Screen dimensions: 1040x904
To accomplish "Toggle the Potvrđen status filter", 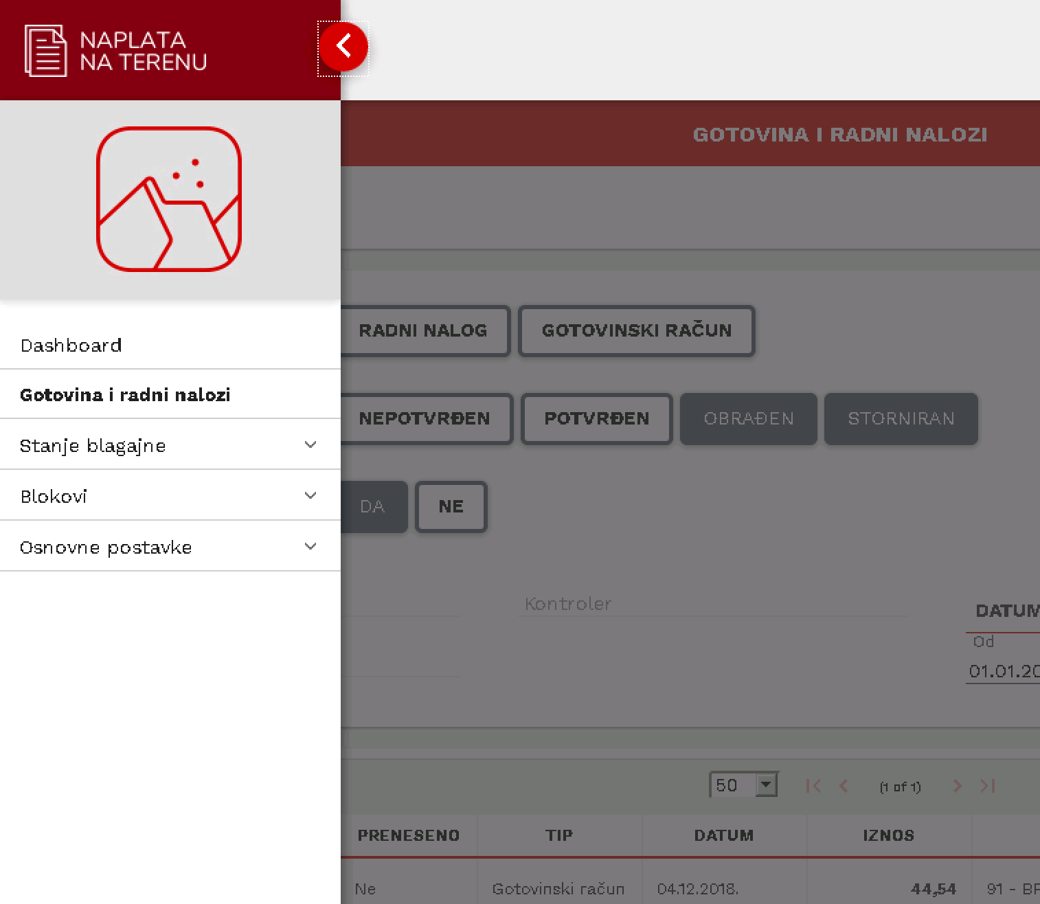I will (x=596, y=418).
